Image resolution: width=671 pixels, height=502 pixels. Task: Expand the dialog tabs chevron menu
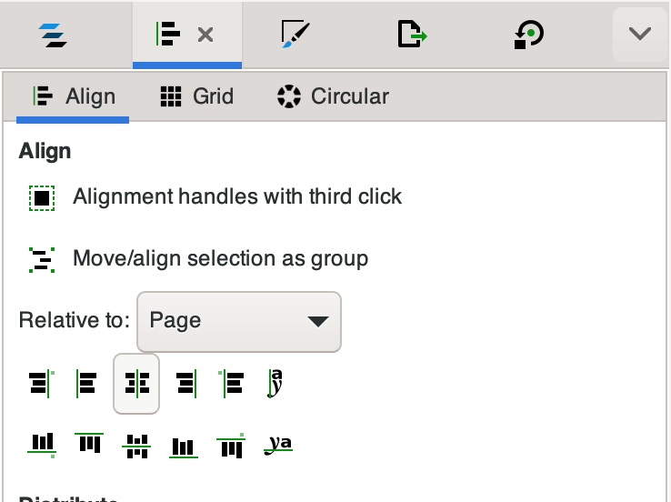pyautogui.click(x=640, y=35)
